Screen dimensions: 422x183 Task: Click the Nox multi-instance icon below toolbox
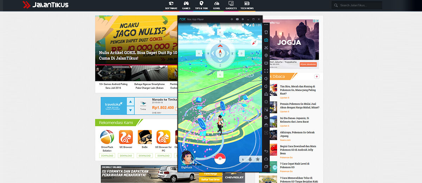click(266, 133)
